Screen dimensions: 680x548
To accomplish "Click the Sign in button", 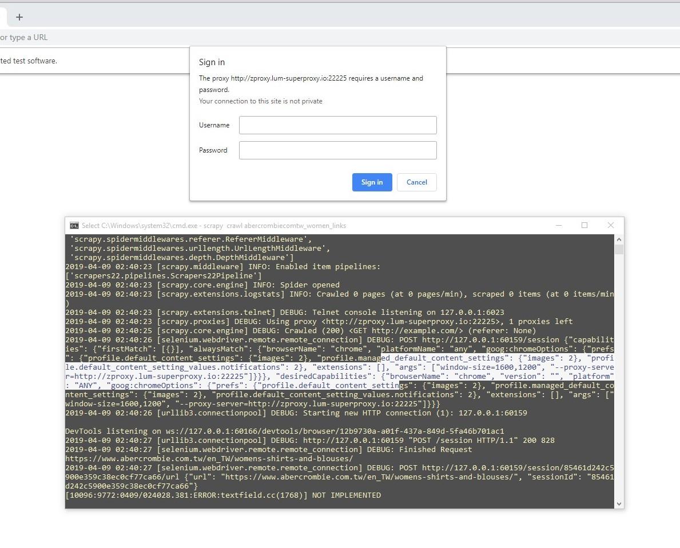I will point(372,182).
